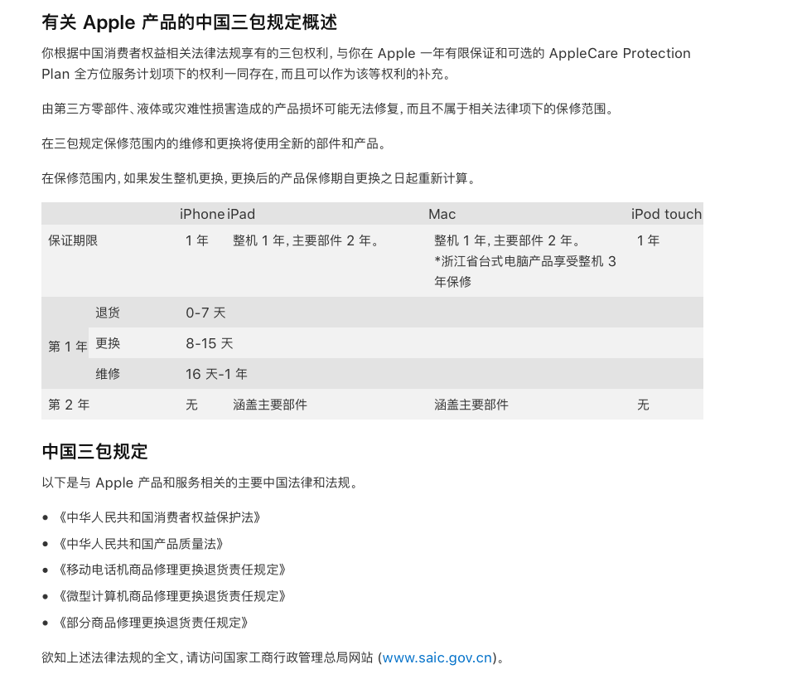Viewport: 797px width, 679px height.
Task: Click the AppleCare Protection Plan paragraph
Action: tap(366, 64)
